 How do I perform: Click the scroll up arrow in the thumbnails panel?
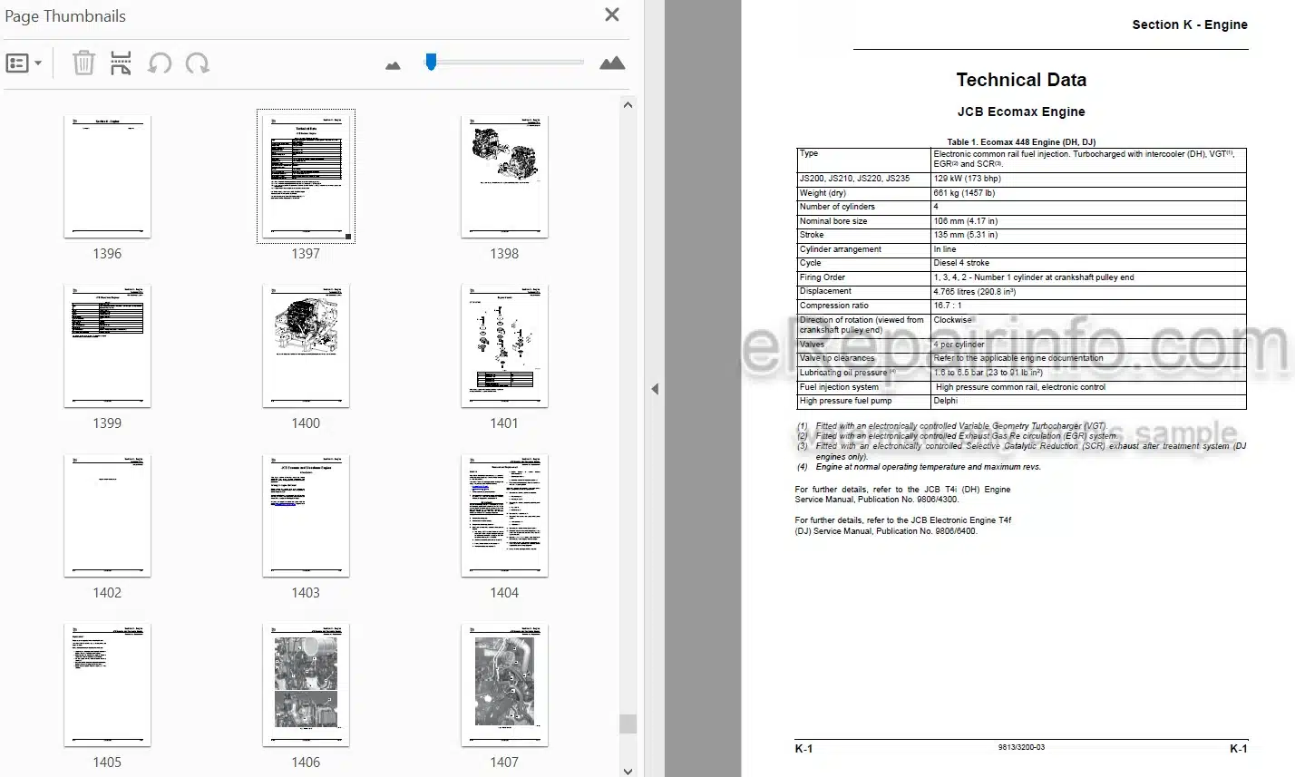(x=628, y=104)
